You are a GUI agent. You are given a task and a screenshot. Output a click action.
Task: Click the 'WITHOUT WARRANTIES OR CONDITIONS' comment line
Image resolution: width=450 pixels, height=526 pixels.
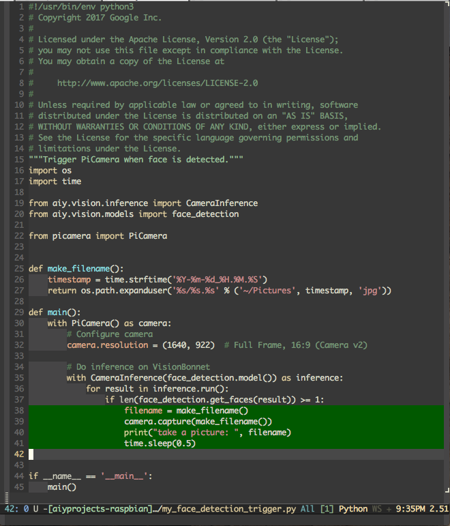205,127
